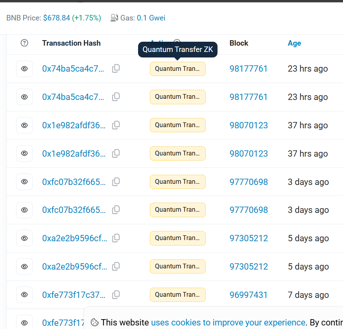The height and width of the screenshot is (329, 343).
Task: Copy hash 0xa2e2b9596cf in the upper 97305212 row
Action: point(116,238)
